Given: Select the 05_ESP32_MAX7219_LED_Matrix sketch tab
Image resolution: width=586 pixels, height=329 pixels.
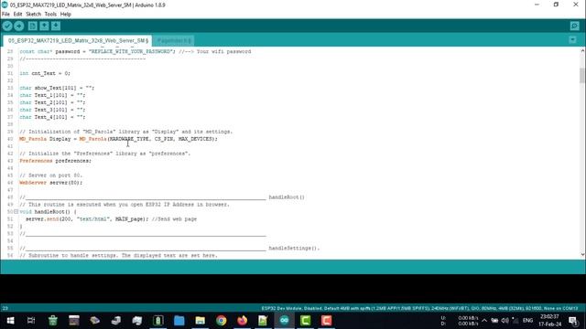Looking at the screenshot, I should [77, 40].
